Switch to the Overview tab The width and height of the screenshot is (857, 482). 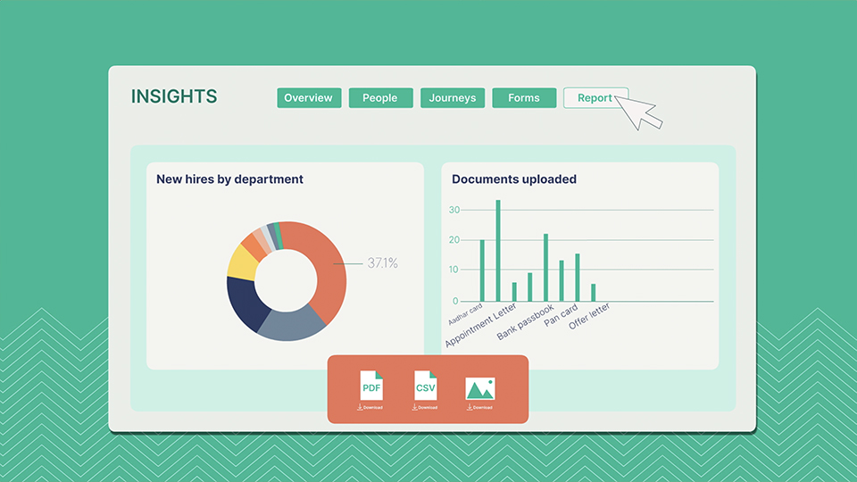click(x=308, y=98)
